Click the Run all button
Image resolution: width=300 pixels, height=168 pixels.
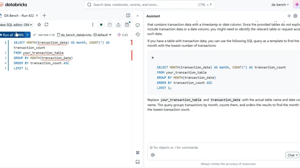point(13,35)
